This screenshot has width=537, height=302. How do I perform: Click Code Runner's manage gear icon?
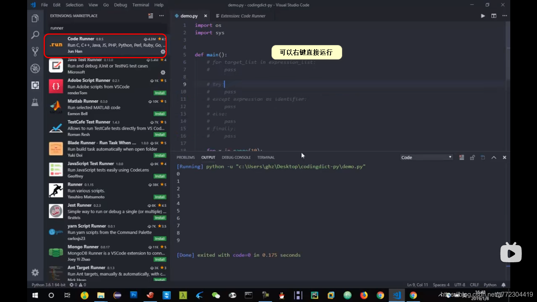tap(163, 52)
